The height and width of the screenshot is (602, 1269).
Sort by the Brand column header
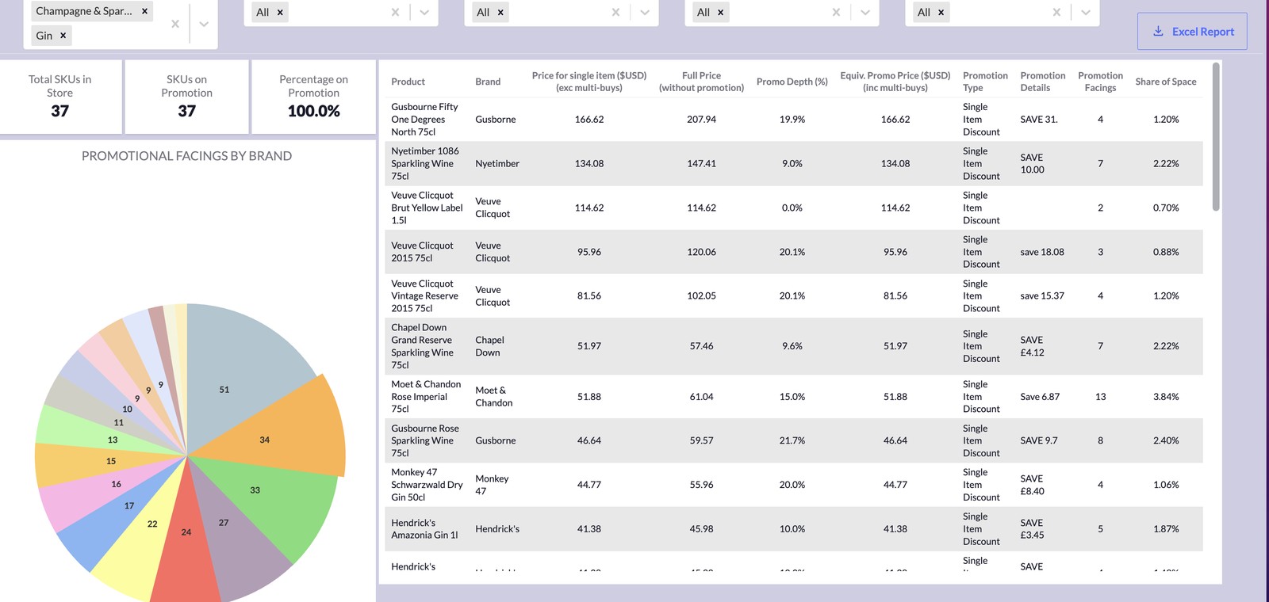click(x=488, y=82)
